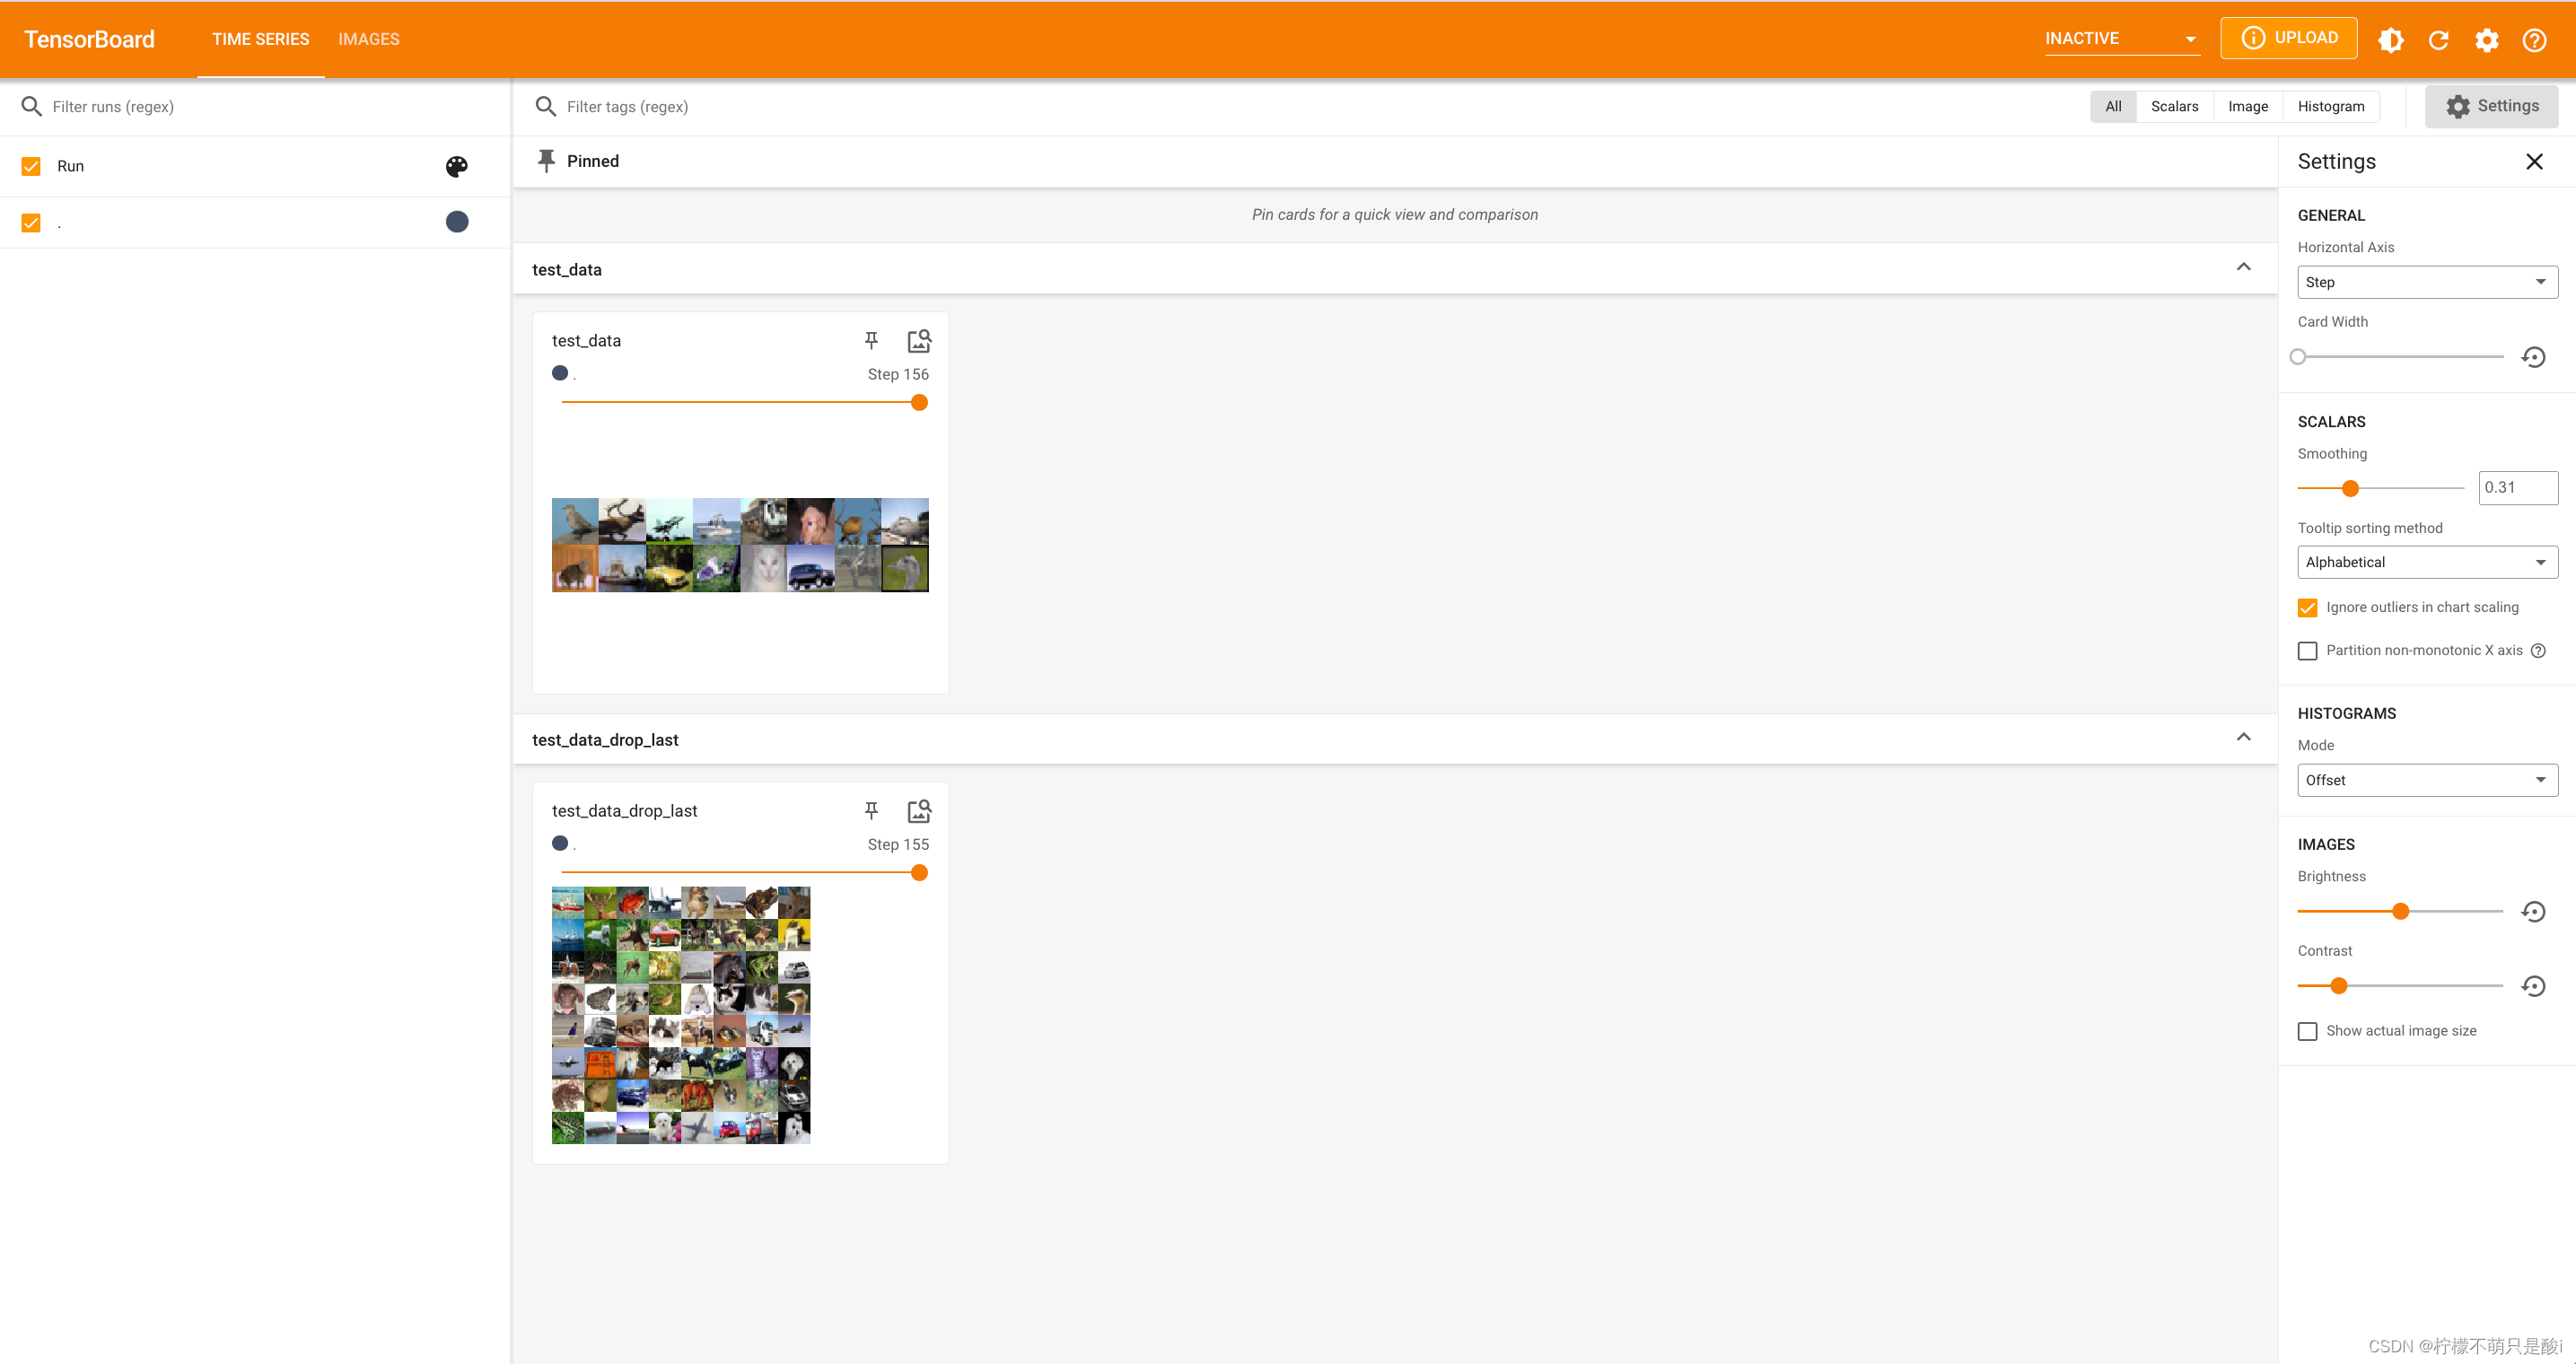2576x1364 pixels.
Task: Click the pin icon on test_data card
Action: pyautogui.click(x=871, y=341)
